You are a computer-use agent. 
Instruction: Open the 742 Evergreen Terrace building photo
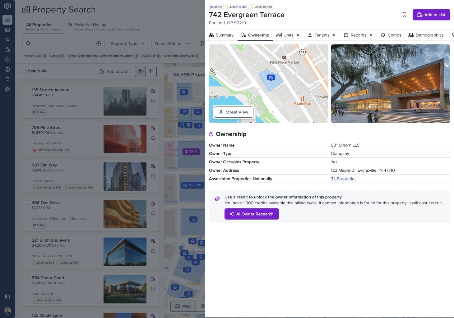tap(391, 84)
